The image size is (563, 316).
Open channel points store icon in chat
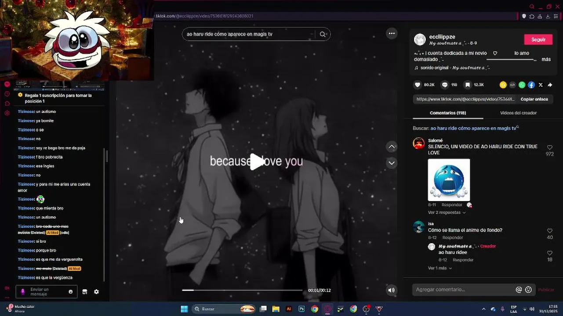85,292
